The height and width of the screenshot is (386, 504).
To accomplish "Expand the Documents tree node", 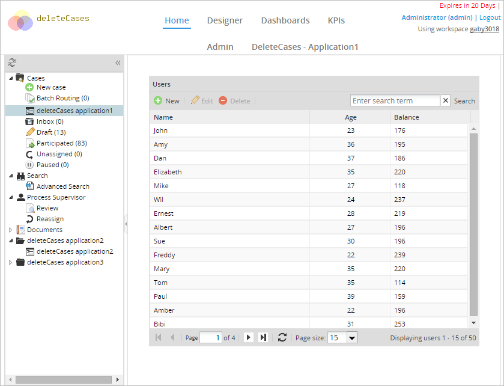I will tap(10, 230).
